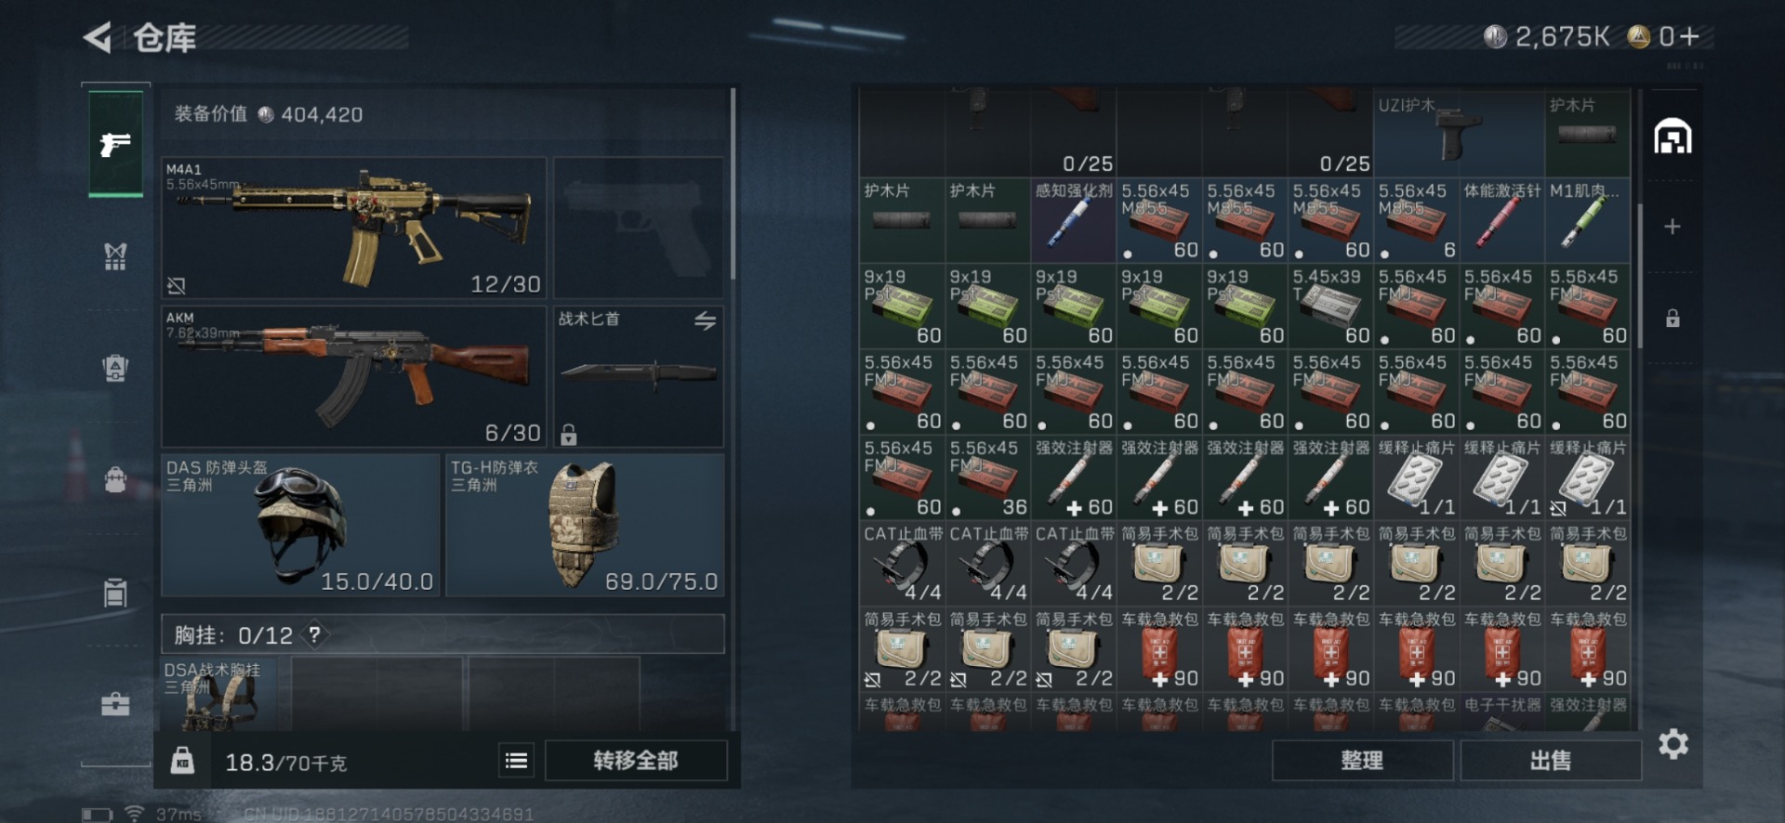Open the 胸挂 help question mark

(315, 634)
